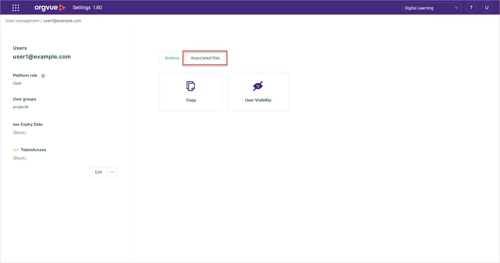Click the 0/1 boolean icon beside TokenAccess

click(x=16, y=150)
